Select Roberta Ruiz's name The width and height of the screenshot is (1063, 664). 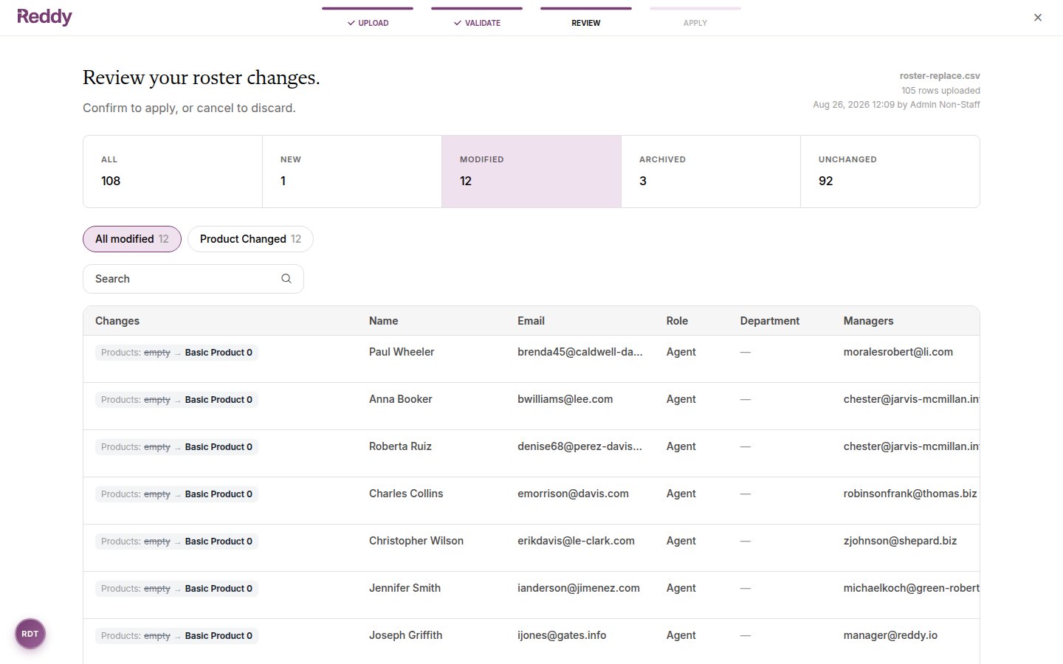tap(400, 446)
